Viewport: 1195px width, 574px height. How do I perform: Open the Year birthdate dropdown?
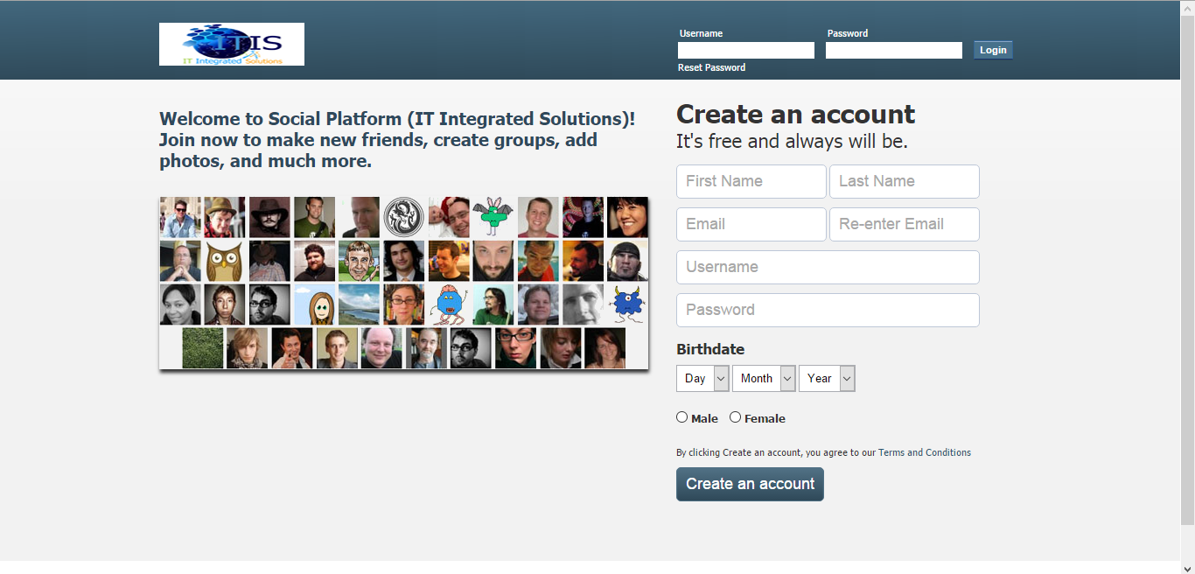point(827,378)
